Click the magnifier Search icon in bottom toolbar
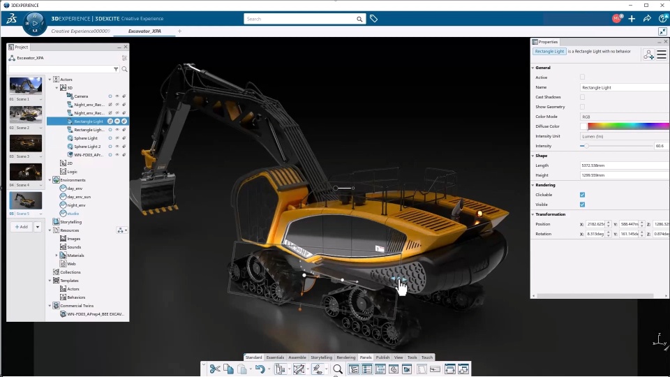Screen dimensions: 670x377 pyautogui.click(x=338, y=369)
